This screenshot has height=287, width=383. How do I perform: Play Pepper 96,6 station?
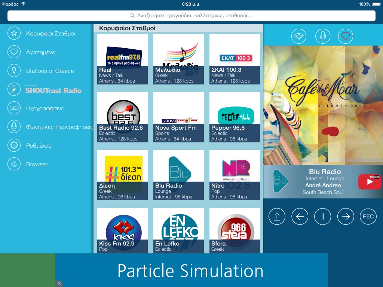[235, 117]
